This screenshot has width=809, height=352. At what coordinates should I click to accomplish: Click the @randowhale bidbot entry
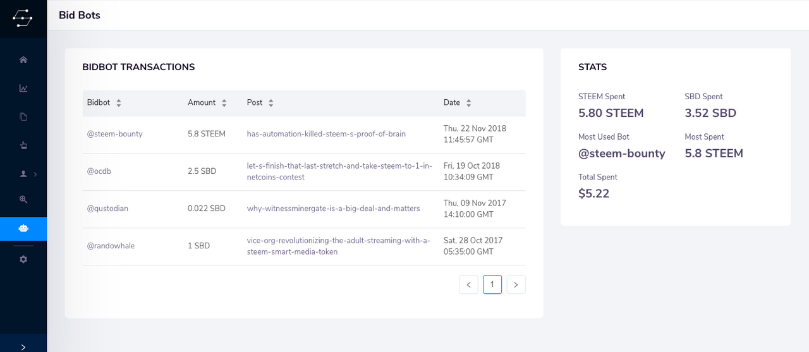click(111, 246)
